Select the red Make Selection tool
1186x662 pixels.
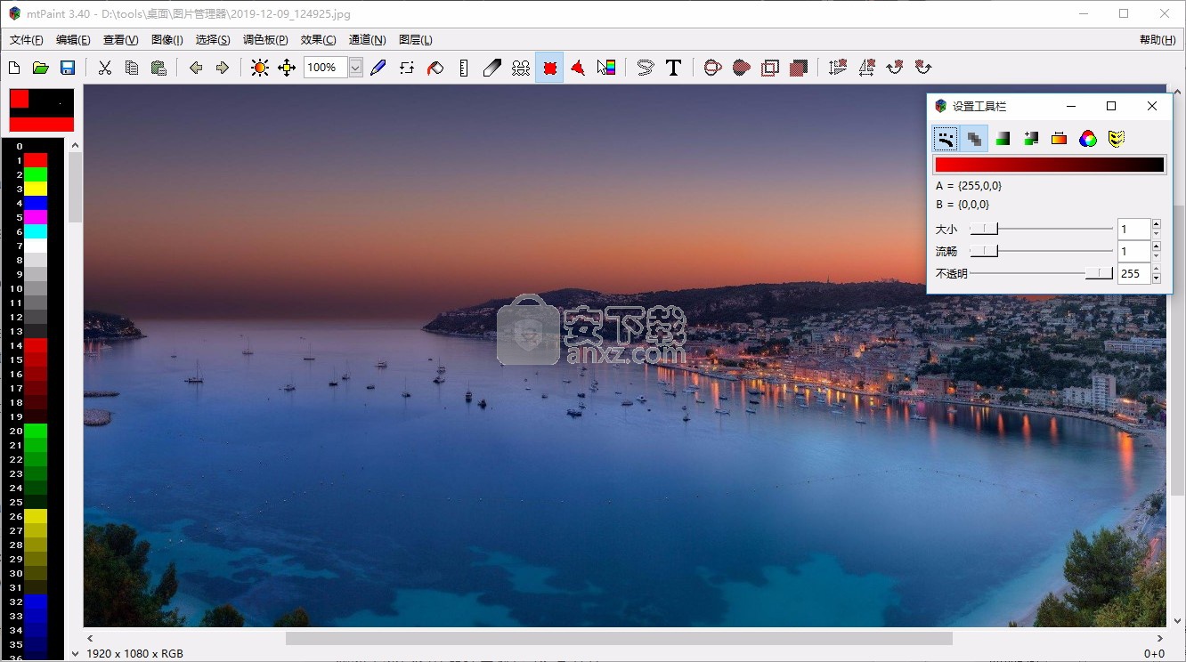[549, 68]
